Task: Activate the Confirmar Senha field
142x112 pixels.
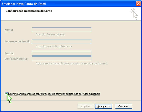Action: click(x=61, y=59)
